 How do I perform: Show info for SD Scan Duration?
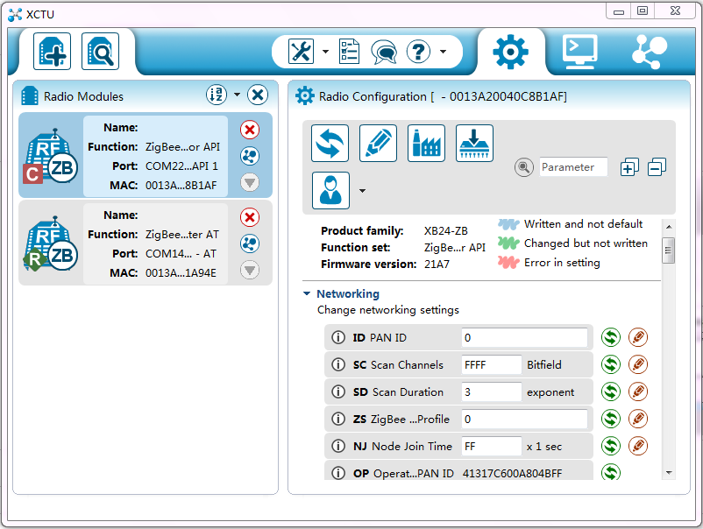[338, 392]
